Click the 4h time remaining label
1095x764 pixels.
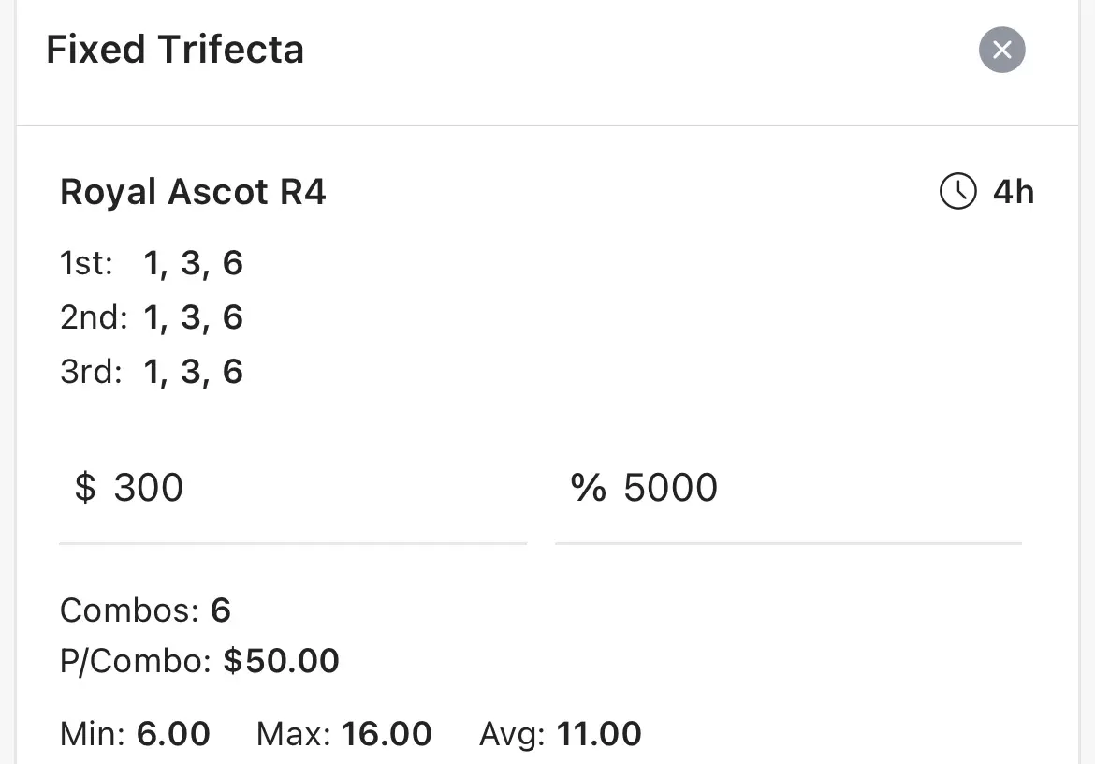1014,192
